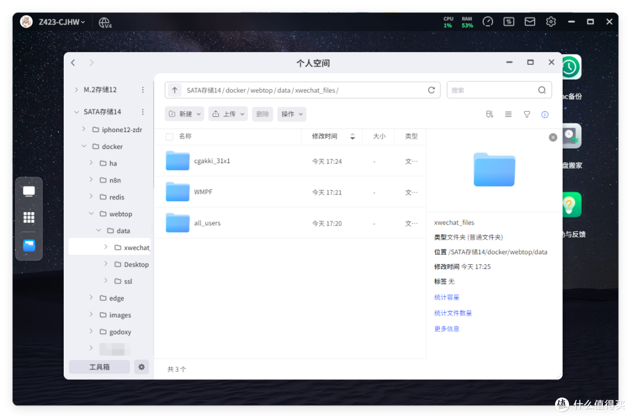Click the 类型 column header

coord(411,137)
